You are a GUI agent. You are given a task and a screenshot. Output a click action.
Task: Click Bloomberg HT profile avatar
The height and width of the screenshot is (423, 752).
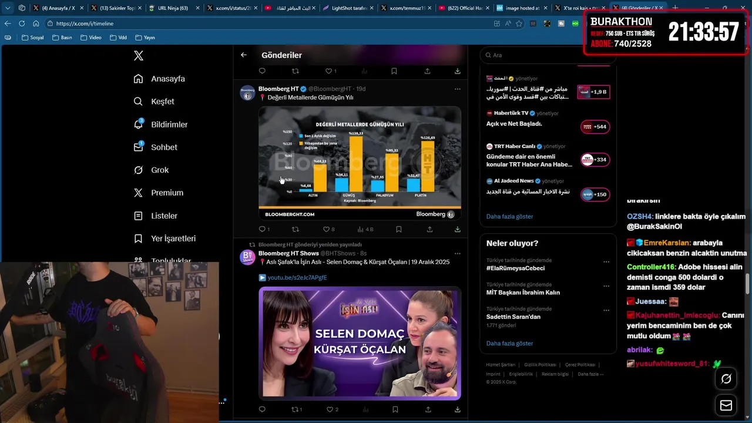(x=247, y=93)
